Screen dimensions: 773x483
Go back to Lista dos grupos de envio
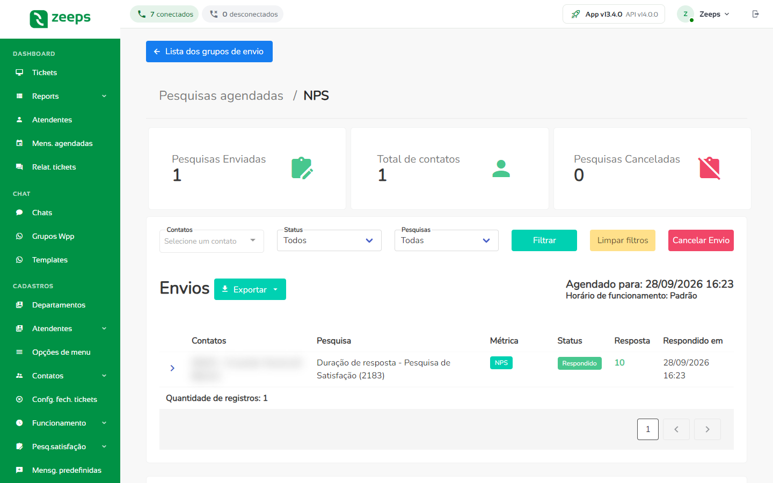[x=209, y=52]
